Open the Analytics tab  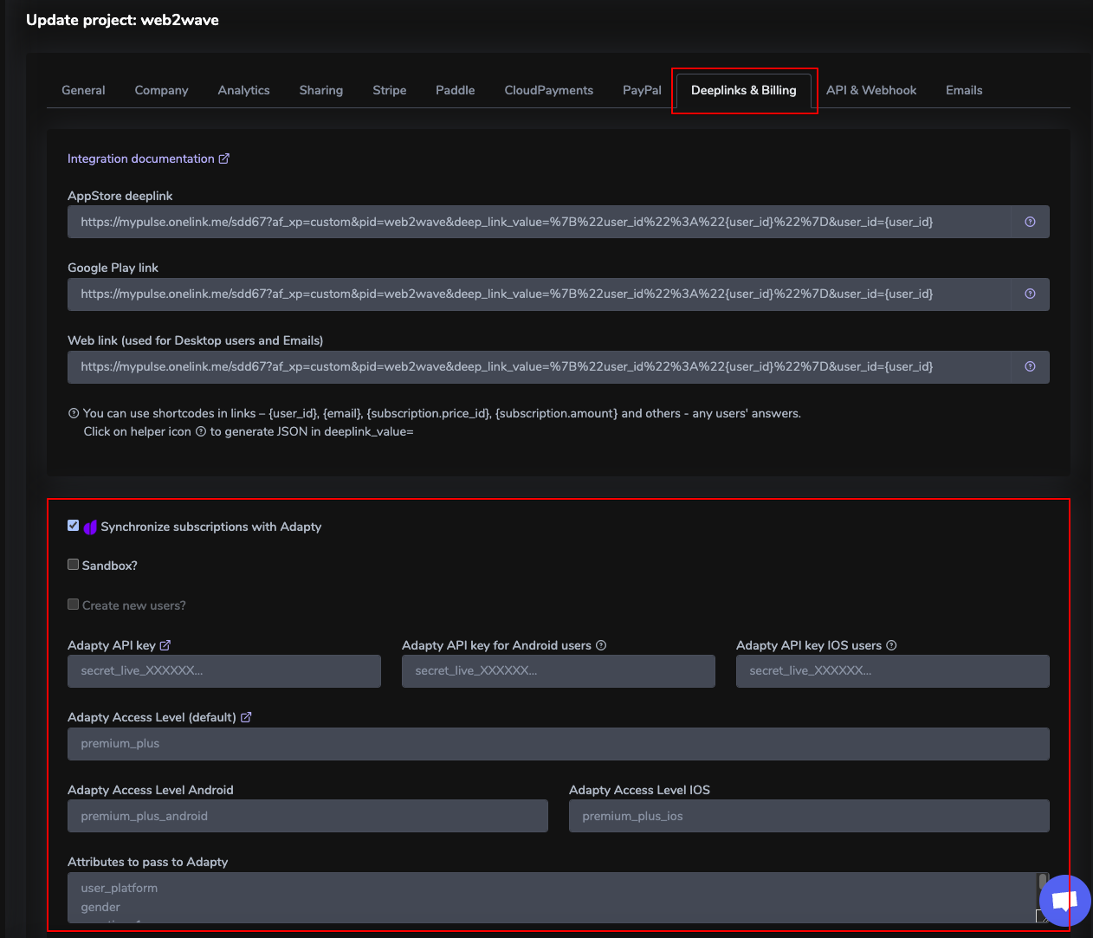pos(243,90)
